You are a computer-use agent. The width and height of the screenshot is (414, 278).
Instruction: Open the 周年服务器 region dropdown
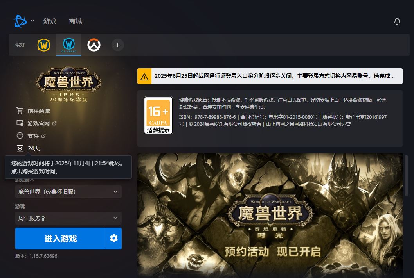pos(68,218)
